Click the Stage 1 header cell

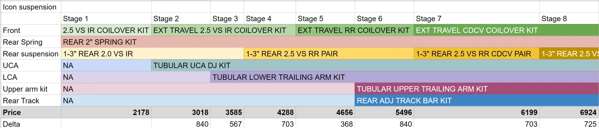(x=106, y=19)
